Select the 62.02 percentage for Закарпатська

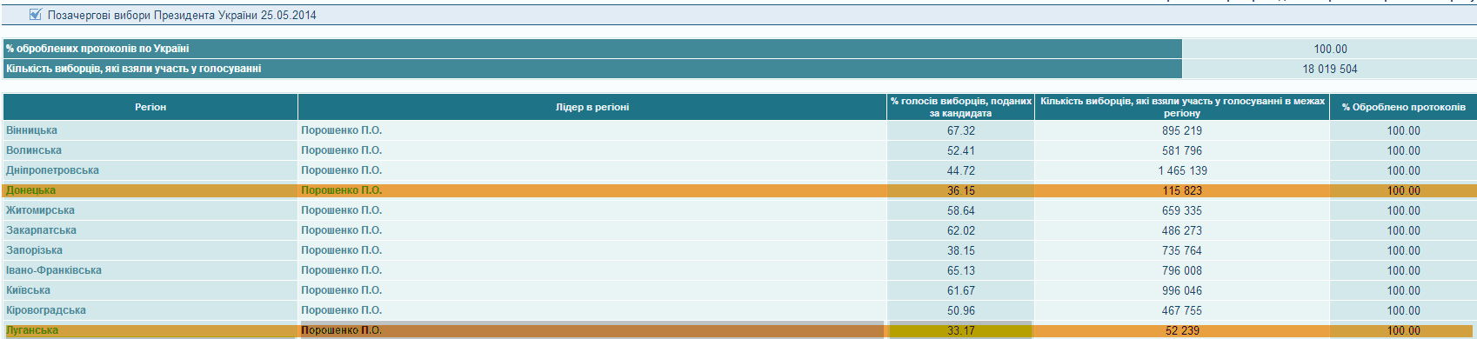click(961, 230)
